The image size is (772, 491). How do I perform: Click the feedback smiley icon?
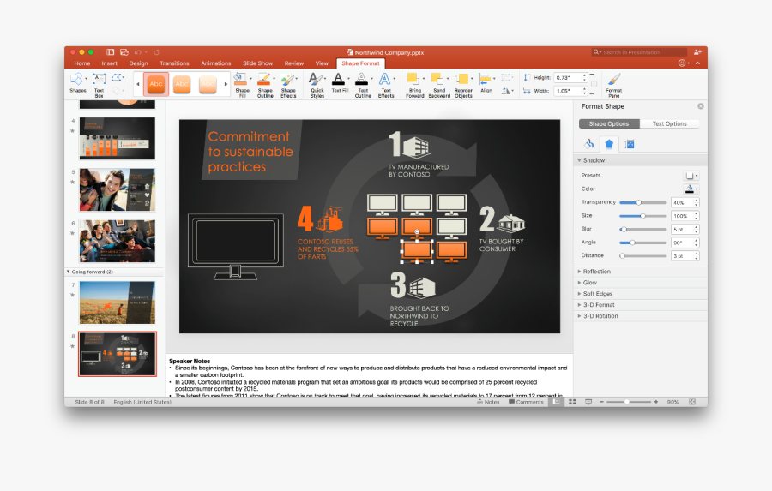pyautogui.click(x=682, y=63)
